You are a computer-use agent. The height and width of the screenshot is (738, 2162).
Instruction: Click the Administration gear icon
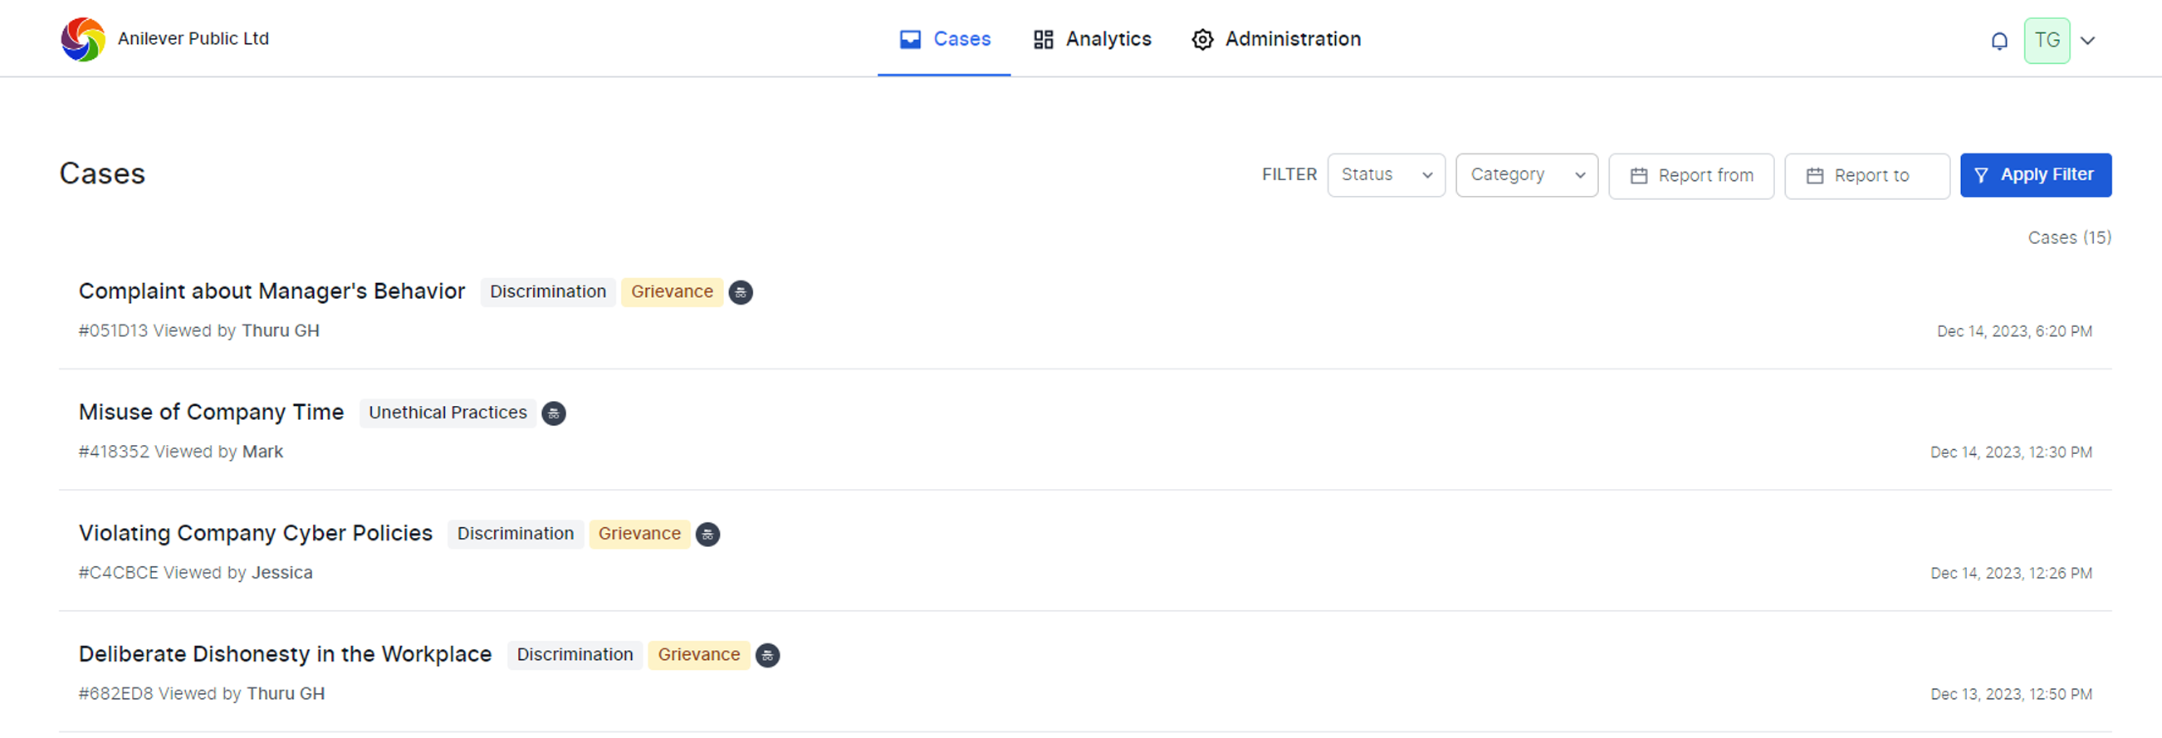coord(1202,40)
